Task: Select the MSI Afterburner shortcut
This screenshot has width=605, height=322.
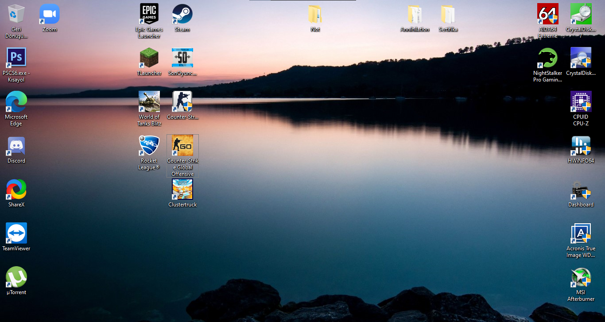Action: click(x=581, y=277)
